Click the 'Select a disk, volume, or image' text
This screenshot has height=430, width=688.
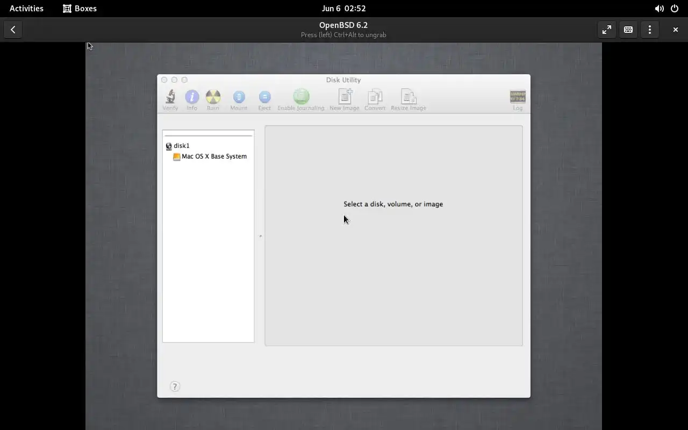393,204
